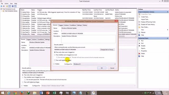Open the Action menu
Viewport: 169px width, 95px height.
6,3
